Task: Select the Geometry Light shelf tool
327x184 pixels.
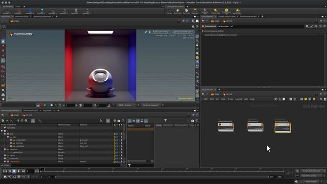Action: coord(204,11)
